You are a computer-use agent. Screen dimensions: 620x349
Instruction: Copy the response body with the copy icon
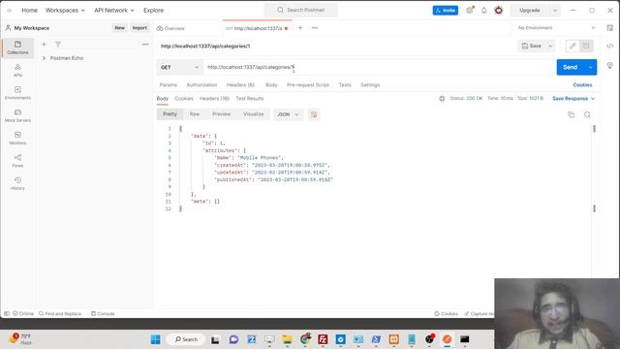pyautogui.click(x=571, y=114)
